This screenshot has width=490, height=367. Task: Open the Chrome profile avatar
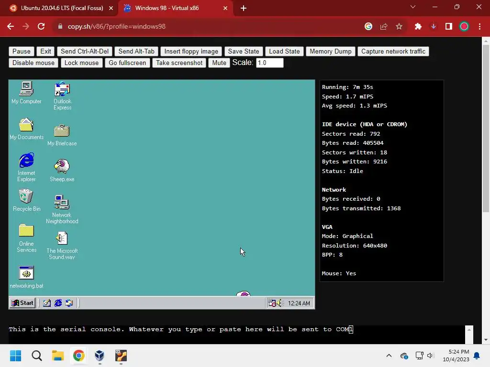click(x=464, y=27)
